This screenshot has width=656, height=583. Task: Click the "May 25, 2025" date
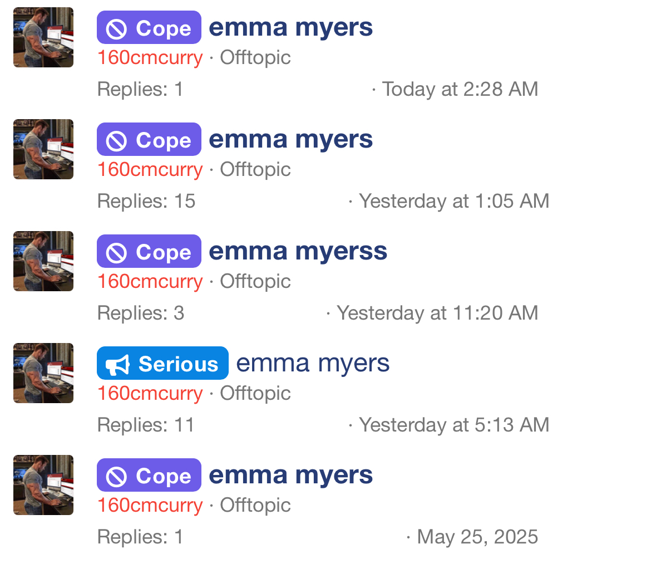pyautogui.click(x=477, y=537)
